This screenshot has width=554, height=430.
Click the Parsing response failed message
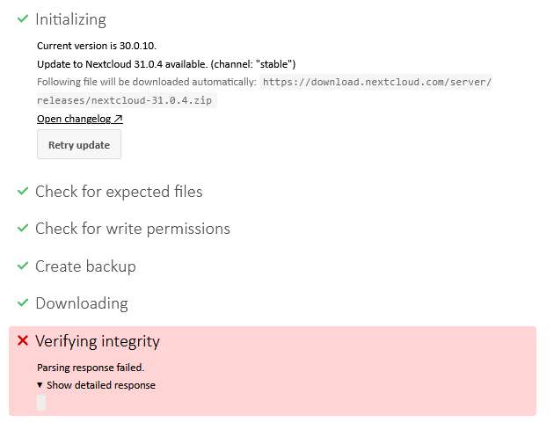click(x=91, y=368)
